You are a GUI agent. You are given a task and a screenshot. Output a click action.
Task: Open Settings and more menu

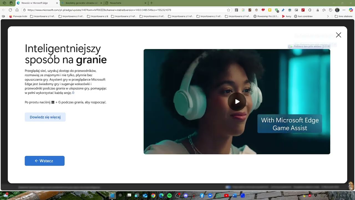coord(344,10)
